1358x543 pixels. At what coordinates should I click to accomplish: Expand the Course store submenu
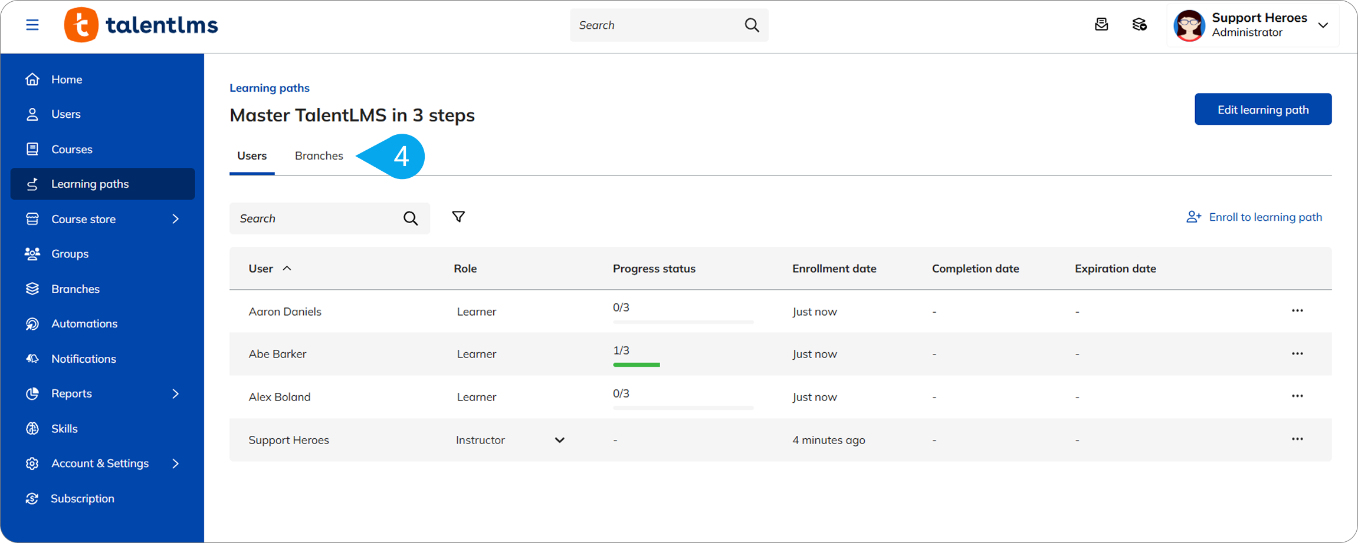pos(175,219)
